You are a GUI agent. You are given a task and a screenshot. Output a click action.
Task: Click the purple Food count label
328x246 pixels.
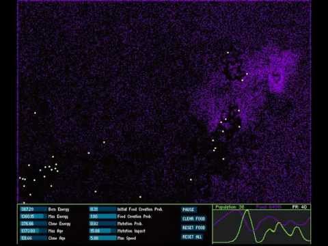click(269, 207)
